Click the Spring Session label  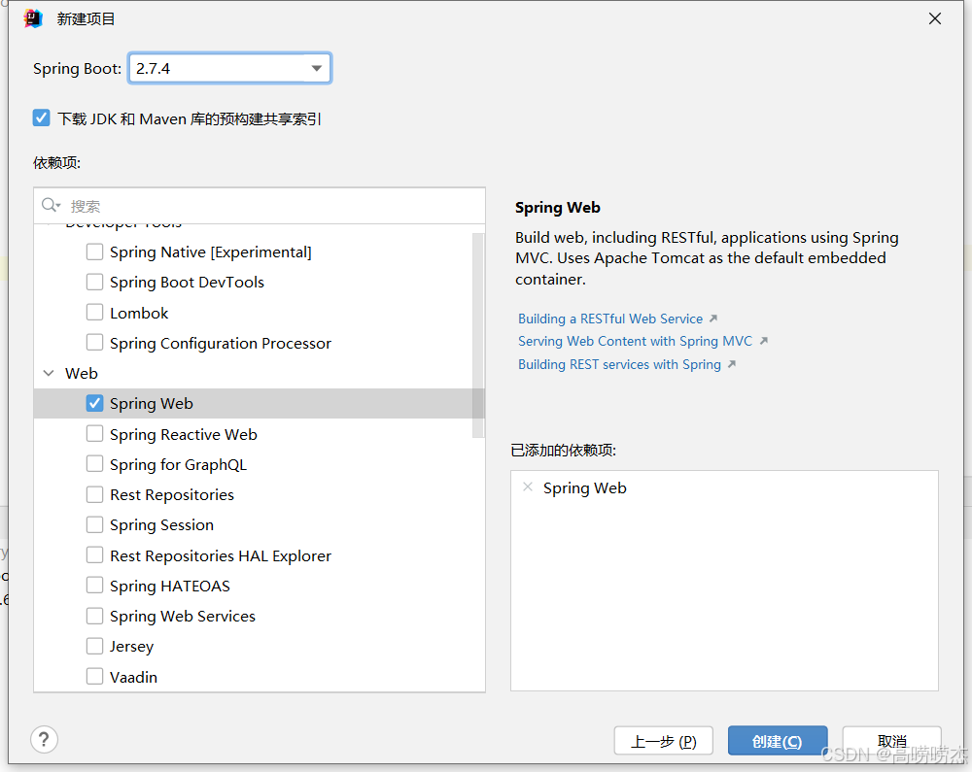coord(161,525)
